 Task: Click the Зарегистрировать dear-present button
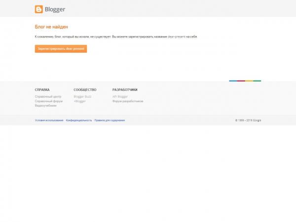tap(61, 49)
